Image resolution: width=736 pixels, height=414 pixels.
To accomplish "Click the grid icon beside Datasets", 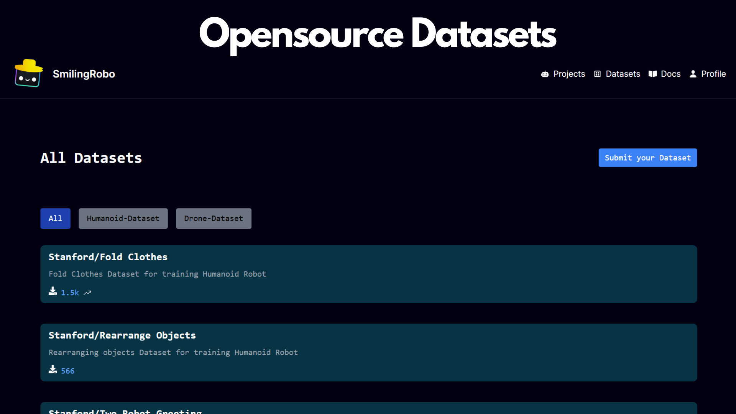I will (x=597, y=74).
